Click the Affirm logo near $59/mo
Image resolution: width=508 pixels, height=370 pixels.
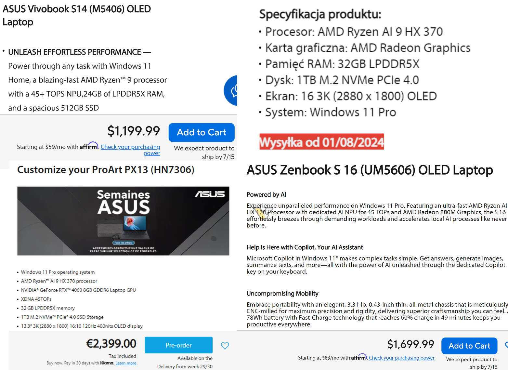[x=89, y=146]
